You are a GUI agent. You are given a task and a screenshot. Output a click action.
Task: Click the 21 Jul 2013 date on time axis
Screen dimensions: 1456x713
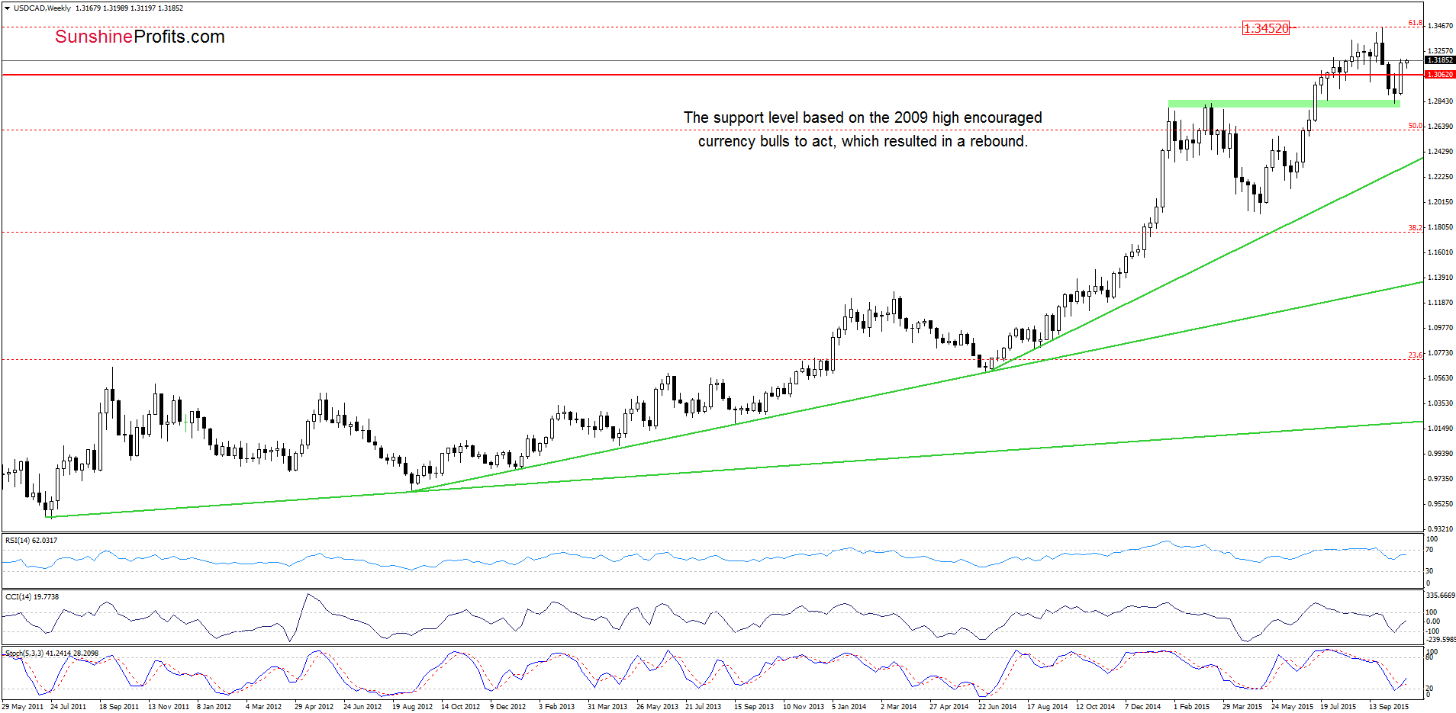(704, 706)
